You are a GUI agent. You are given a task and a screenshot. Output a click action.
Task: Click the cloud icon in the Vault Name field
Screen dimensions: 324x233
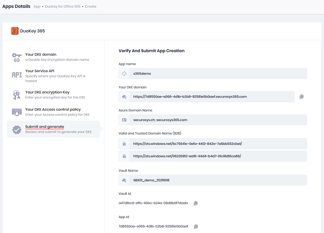coord(124,180)
